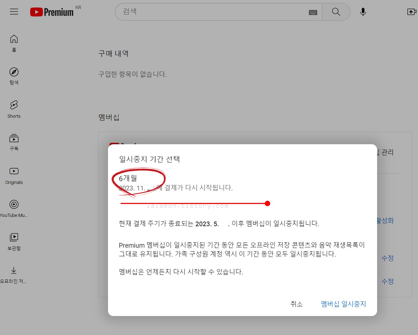Open Shorts in sidebar

coord(14,109)
